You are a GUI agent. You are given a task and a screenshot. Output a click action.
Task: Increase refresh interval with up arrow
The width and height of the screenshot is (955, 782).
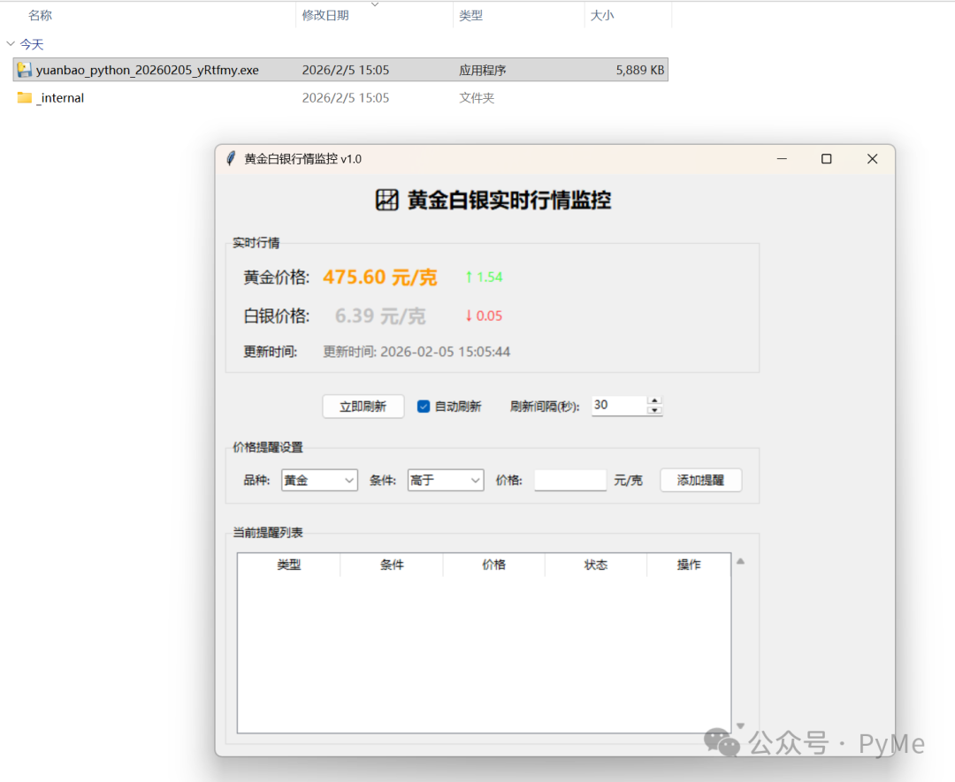[654, 400]
